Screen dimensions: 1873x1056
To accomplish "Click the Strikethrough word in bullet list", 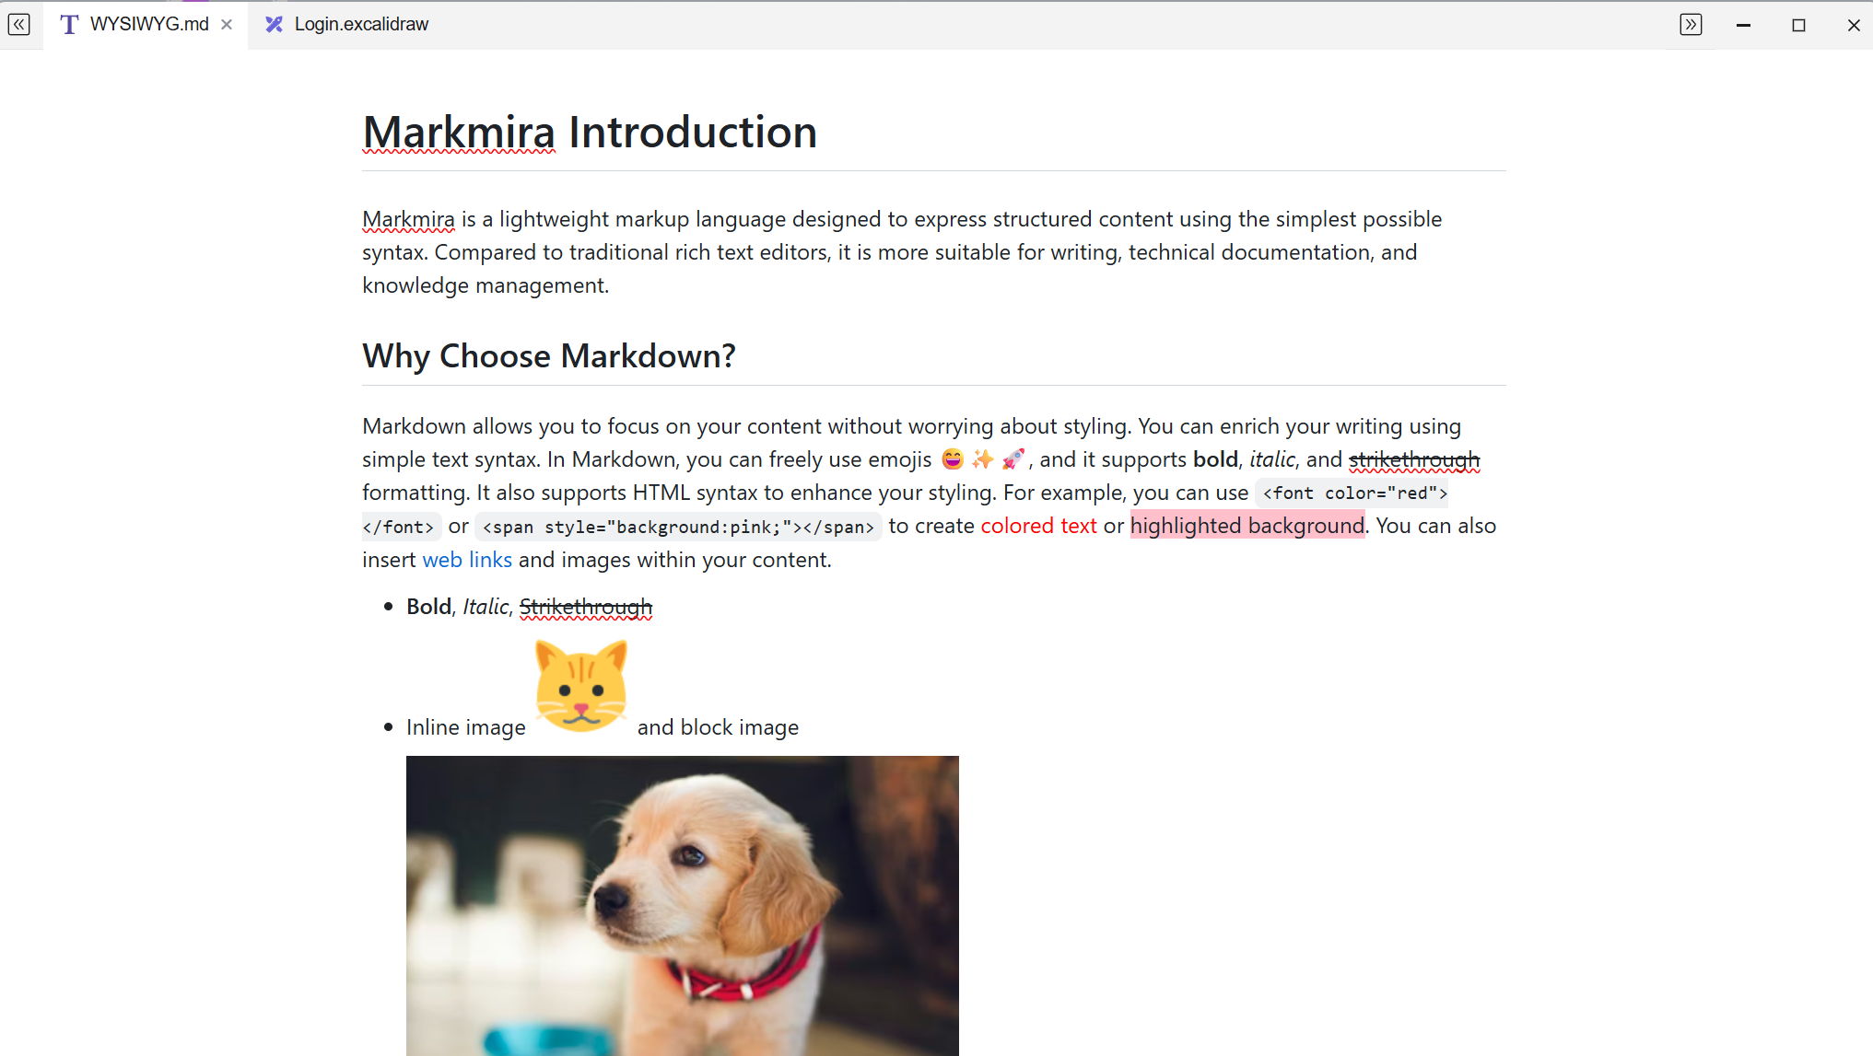I will pyautogui.click(x=586, y=607).
